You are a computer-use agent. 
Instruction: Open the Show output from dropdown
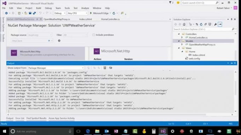[x=56, y=68]
